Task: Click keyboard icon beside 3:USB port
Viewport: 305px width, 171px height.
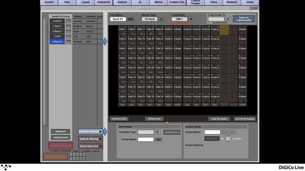Action: 68,37
